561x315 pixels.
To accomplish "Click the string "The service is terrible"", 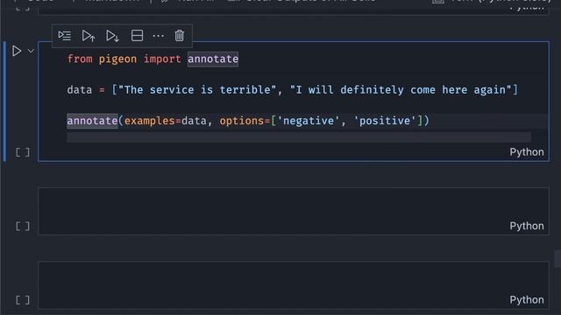I will coord(197,89).
